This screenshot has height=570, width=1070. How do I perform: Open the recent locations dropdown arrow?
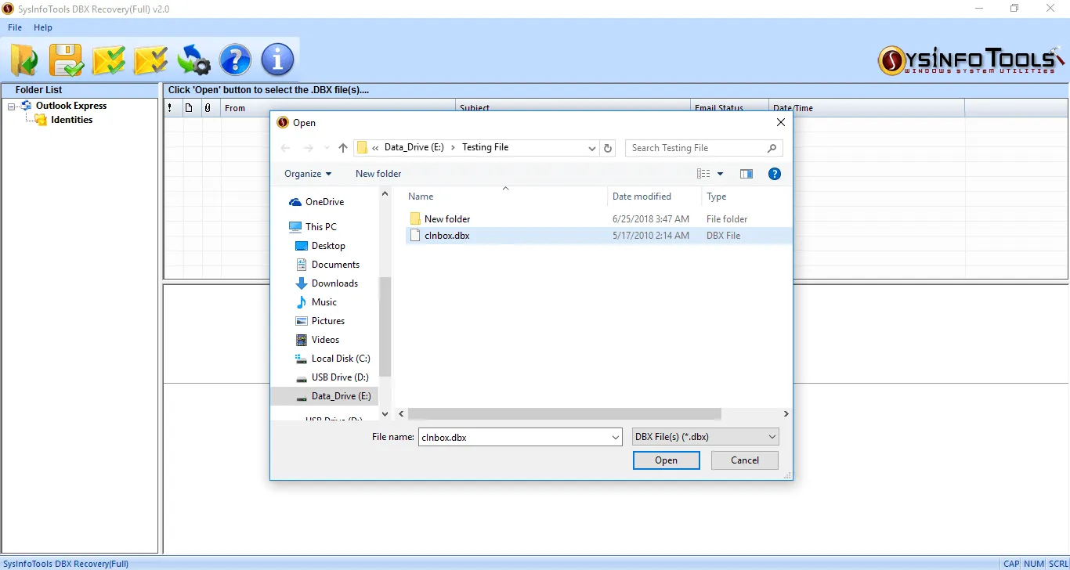pyautogui.click(x=326, y=148)
